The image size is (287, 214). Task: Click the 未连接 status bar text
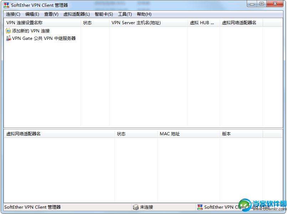pos(147,207)
